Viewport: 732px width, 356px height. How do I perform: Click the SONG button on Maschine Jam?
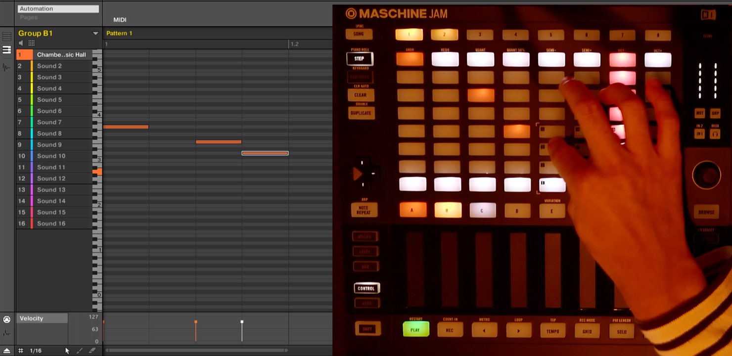(359, 34)
